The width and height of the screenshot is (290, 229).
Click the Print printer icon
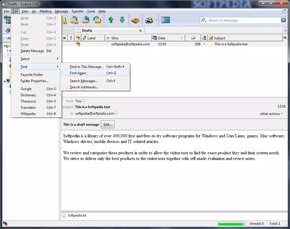click(149, 20)
